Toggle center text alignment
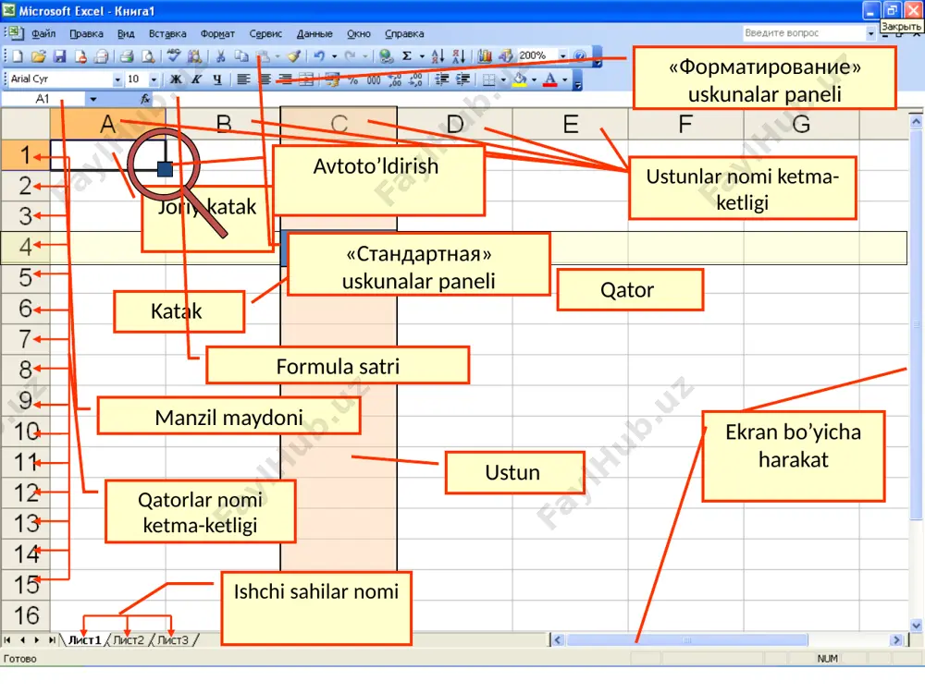Image resolution: width=925 pixels, height=693 pixels. click(x=265, y=79)
